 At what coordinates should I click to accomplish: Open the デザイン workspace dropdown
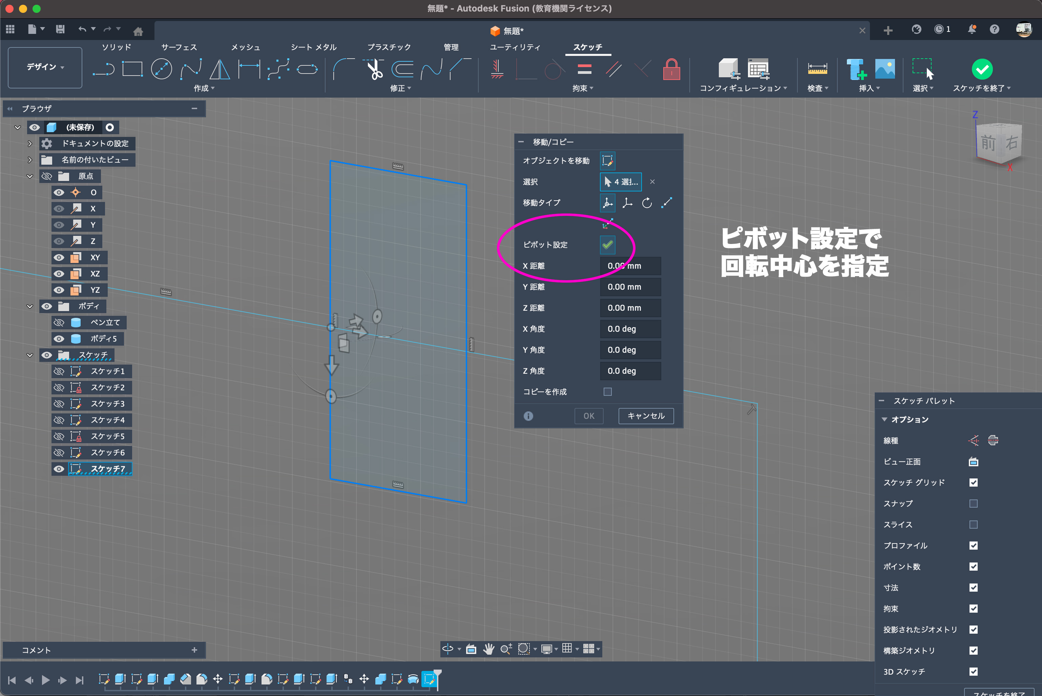pos(45,67)
